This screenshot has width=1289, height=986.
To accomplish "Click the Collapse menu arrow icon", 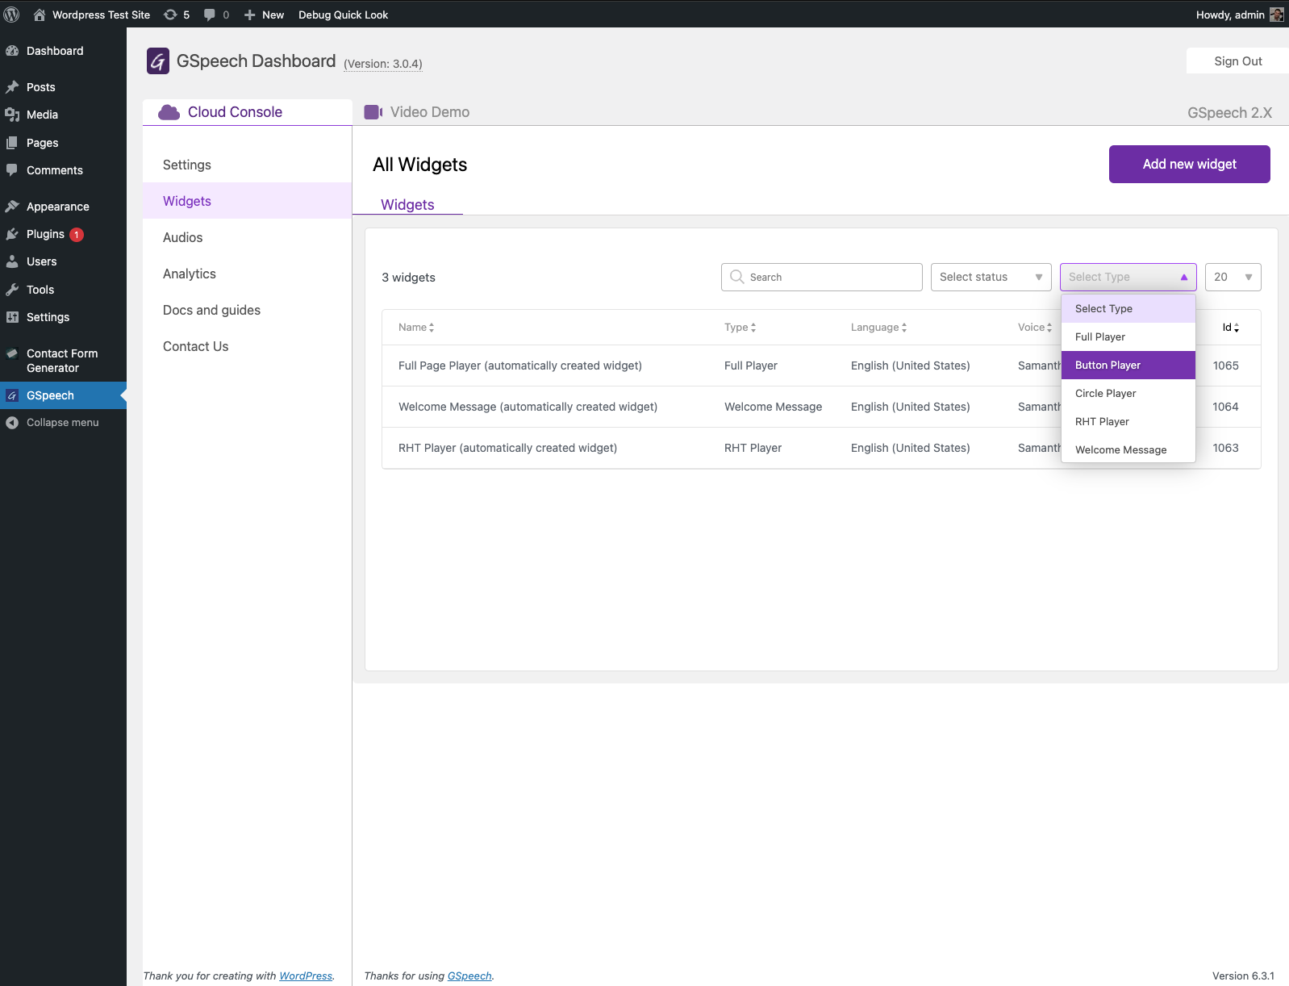I will [x=12, y=422].
